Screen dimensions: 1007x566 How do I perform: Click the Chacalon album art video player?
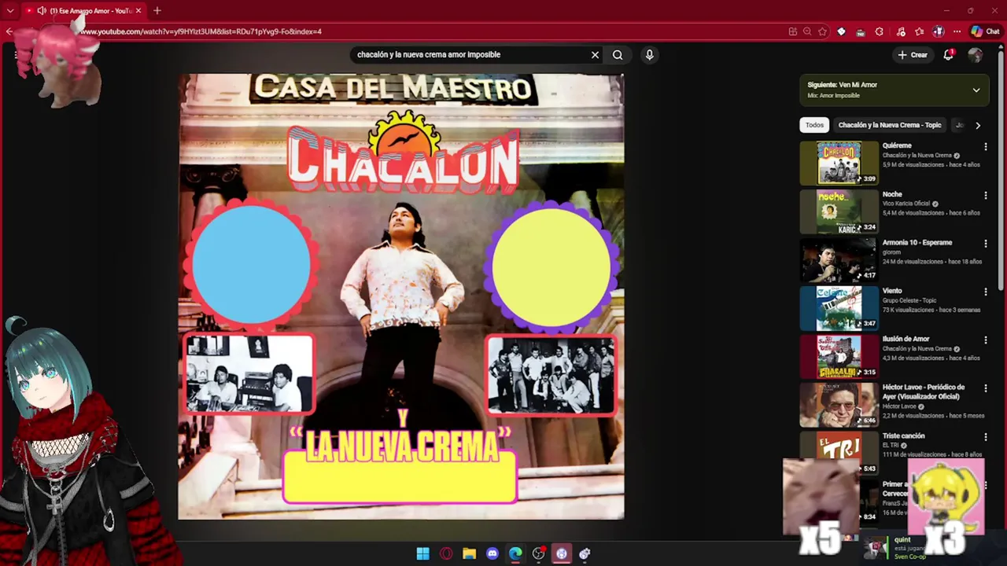click(401, 296)
